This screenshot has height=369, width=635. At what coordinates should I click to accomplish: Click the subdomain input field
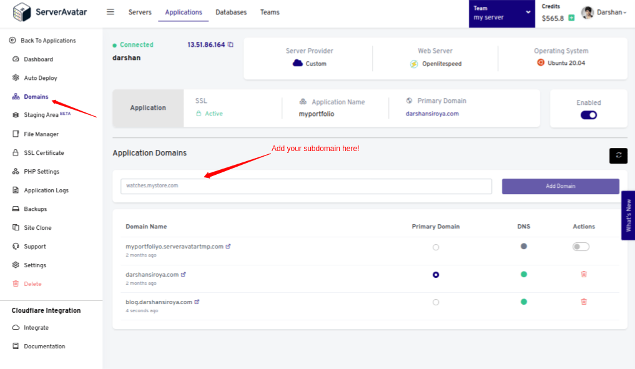click(x=306, y=186)
